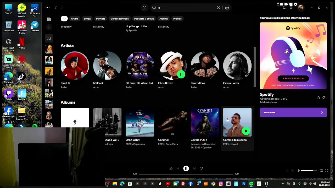This screenshot has height=188, width=335.
Task: Open the Artists section heading
Action: click(67, 45)
